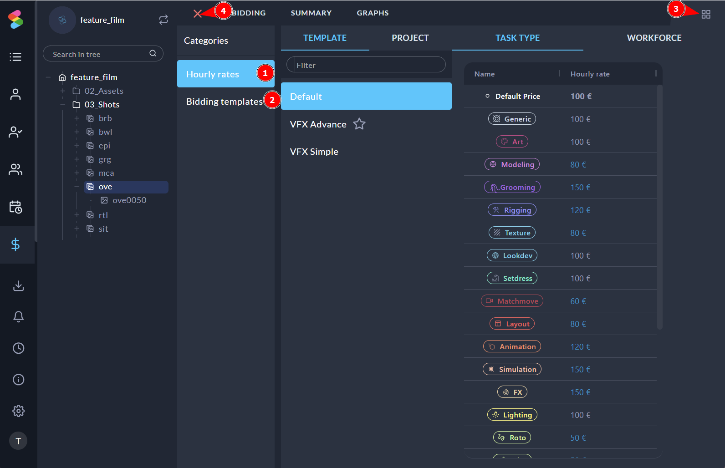This screenshot has width=725, height=468.
Task: Select the VFX Simple template
Action: 366,152
